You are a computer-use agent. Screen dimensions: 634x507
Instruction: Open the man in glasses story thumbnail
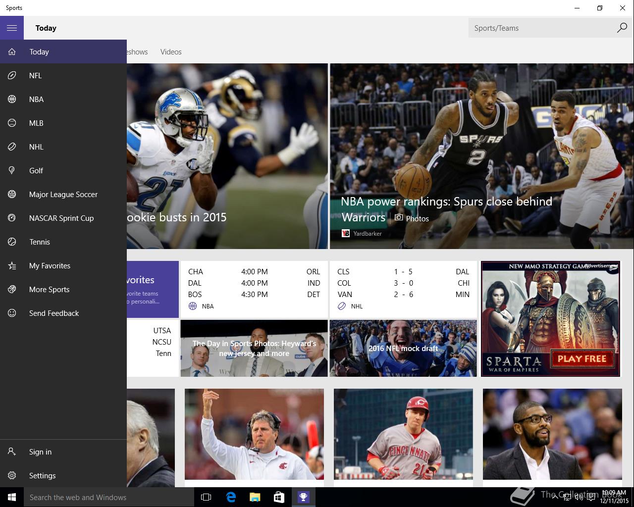point(552,434)
